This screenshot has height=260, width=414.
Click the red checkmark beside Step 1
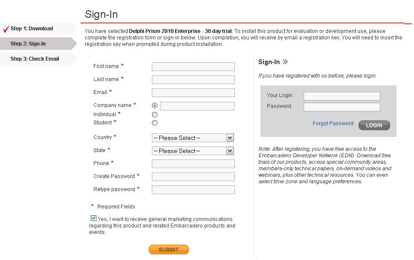(6, 29)
